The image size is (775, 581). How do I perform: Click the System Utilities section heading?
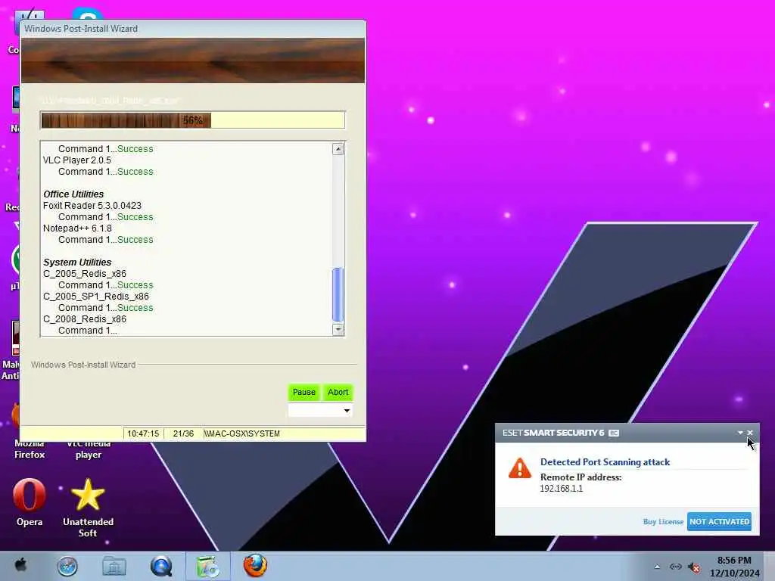click(77, 263)
